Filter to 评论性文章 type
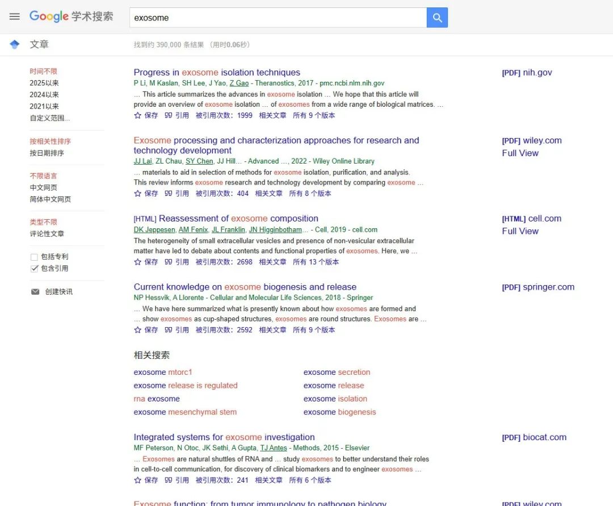The height and width of the screenshot is (506, 613). tap(47, 233)
